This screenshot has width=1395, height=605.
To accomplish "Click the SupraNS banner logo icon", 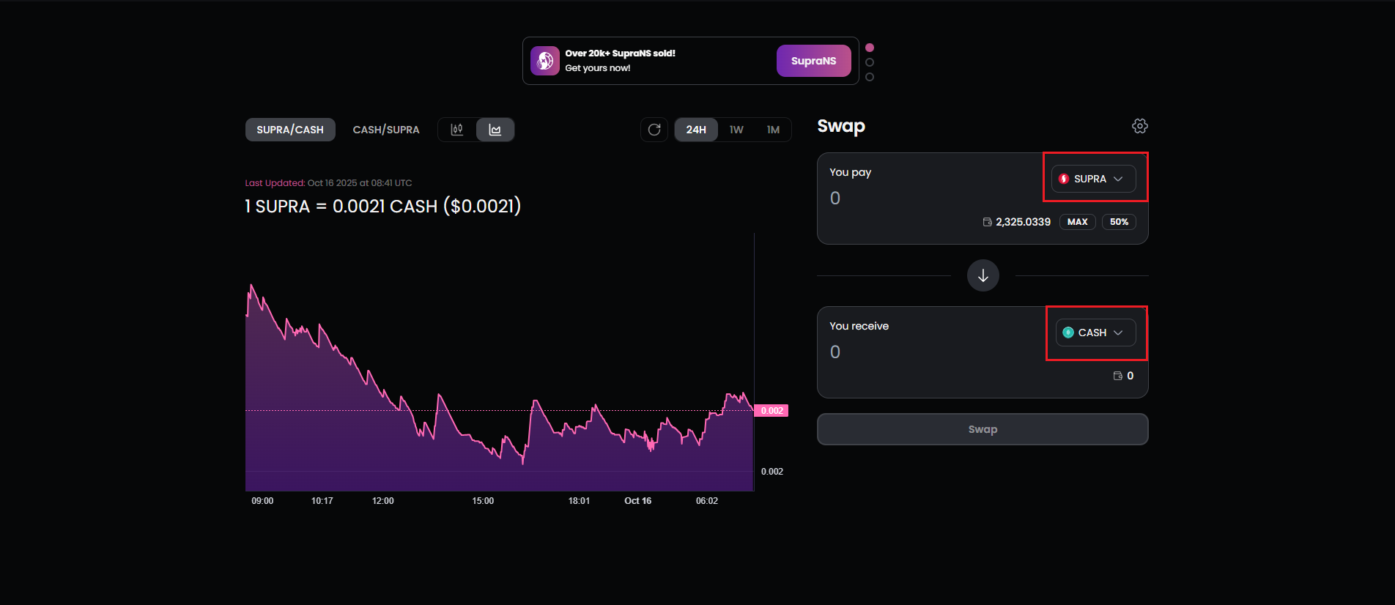I will pyautogui.click(x=545, y=61).
